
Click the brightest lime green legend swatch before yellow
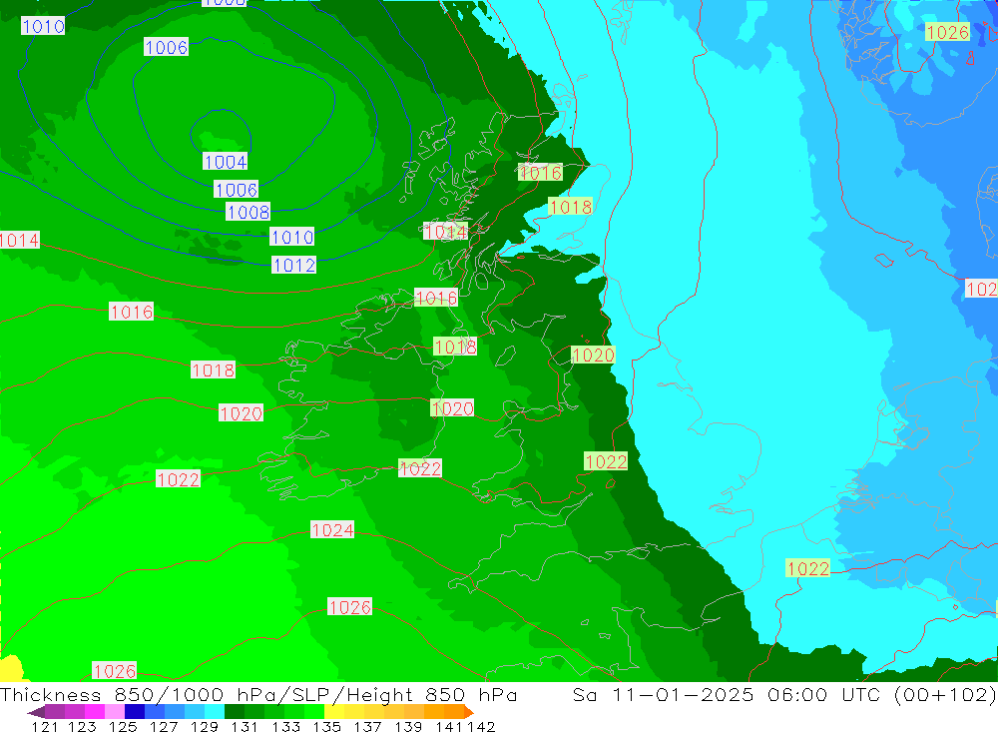click(x=314, y=712)
